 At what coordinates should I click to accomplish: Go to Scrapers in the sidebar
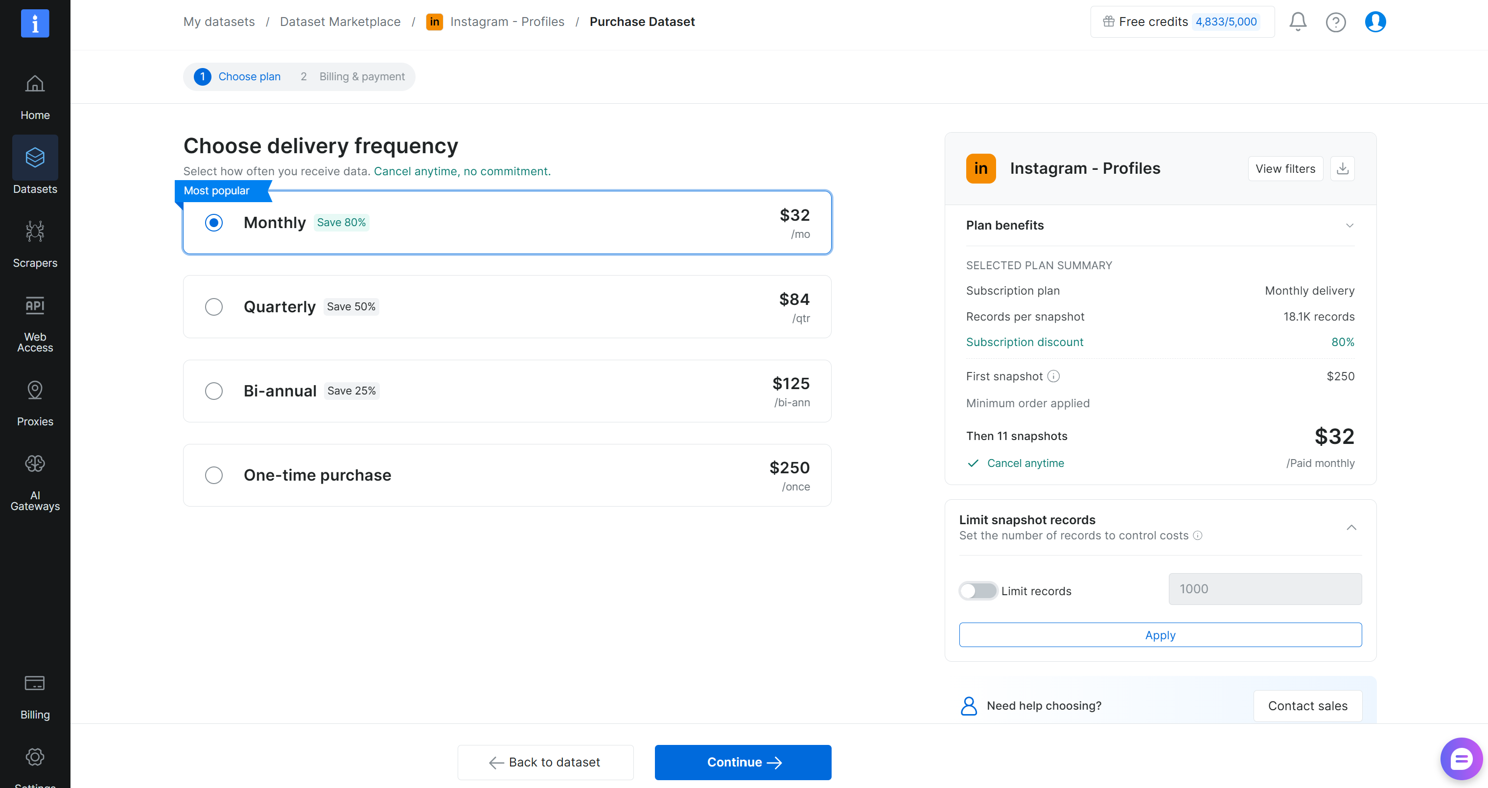[x=35, y=244]
